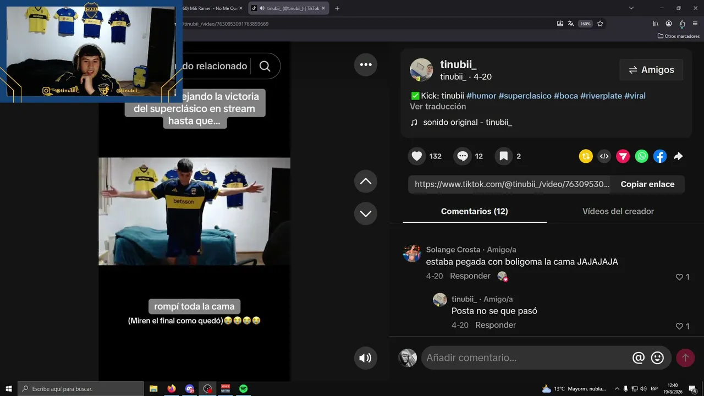
Task: Open the #riverplate hashtag
Action: pos(601,96)
